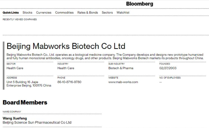The height and width of the screenshot is (128, 209).
Task: Open the Watchlist link
Action: tap(123, 13)
